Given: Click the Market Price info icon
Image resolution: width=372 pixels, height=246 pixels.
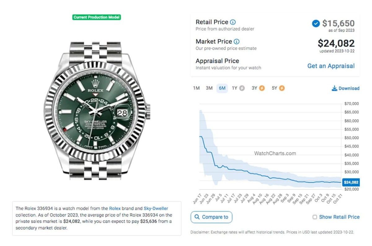Looking at the screenshot, I should click(237, 42).
